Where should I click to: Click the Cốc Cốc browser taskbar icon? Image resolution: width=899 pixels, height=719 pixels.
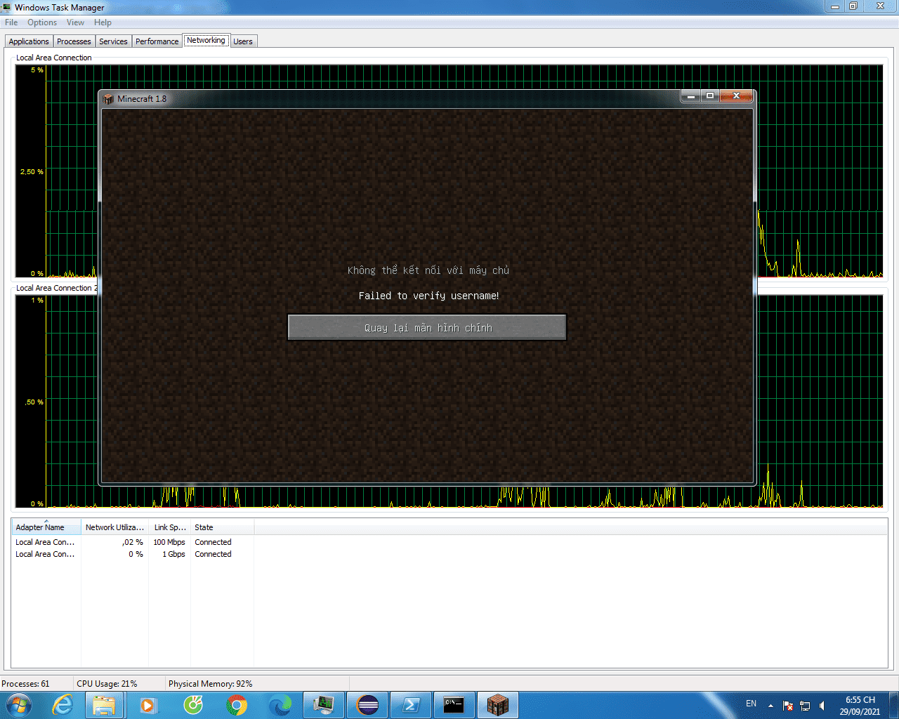(193, 705)
